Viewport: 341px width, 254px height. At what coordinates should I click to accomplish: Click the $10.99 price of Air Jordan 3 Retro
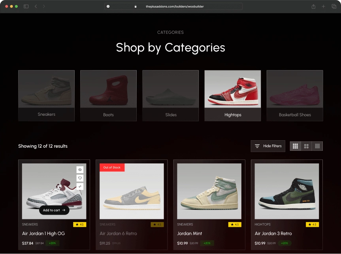click(x=260, y=243)
